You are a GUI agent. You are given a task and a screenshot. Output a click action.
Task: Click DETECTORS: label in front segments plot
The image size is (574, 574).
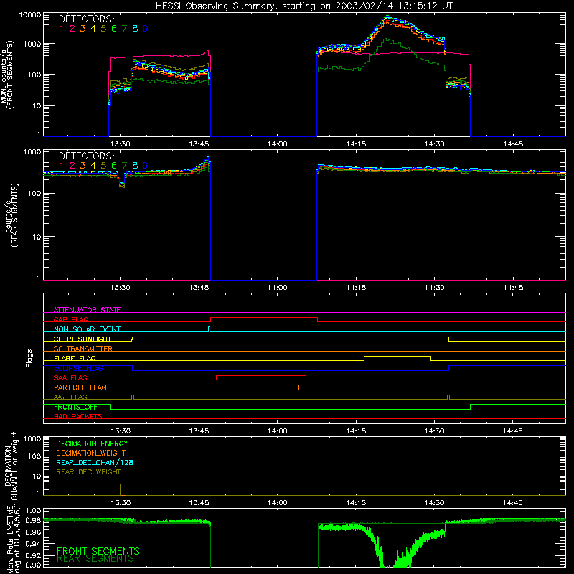[x=86, y=19]
